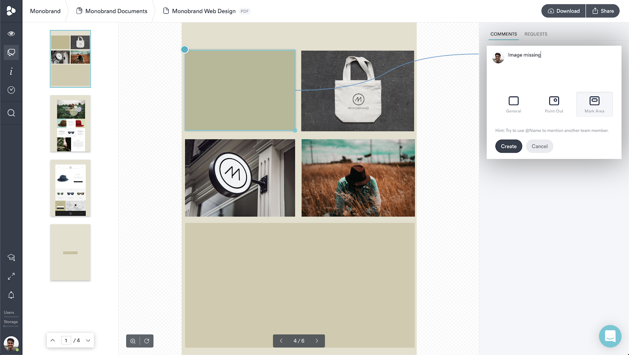
Task: Go to previous file arrow near 4/6
Action: point(281,341)
